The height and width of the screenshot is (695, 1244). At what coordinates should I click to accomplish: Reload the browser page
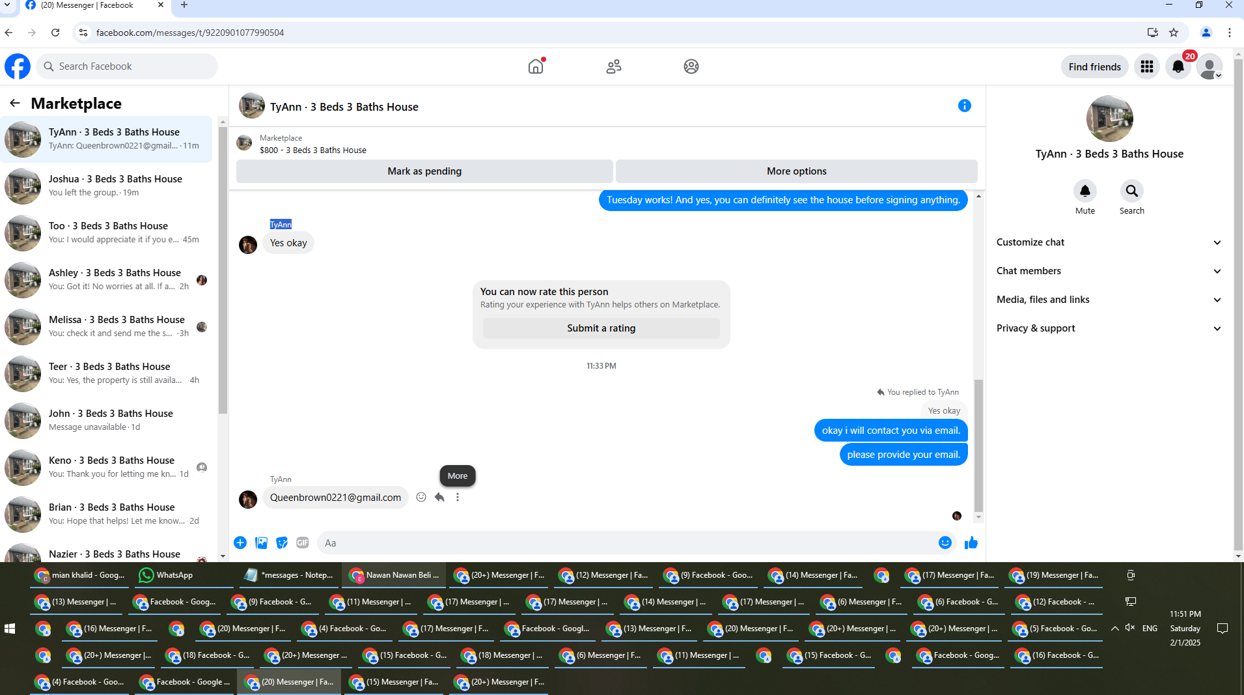(55, 33)
